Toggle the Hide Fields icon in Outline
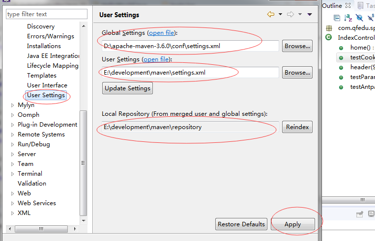The image size is (375, 241). click(x=359, y=18)
